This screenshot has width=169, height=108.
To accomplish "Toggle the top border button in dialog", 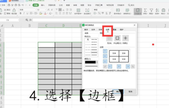I will point(105,51).
